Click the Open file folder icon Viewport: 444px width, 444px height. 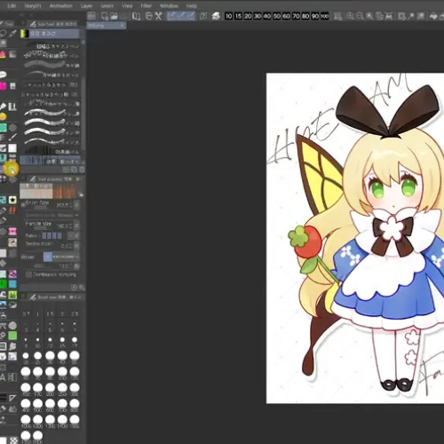point(115,16)
